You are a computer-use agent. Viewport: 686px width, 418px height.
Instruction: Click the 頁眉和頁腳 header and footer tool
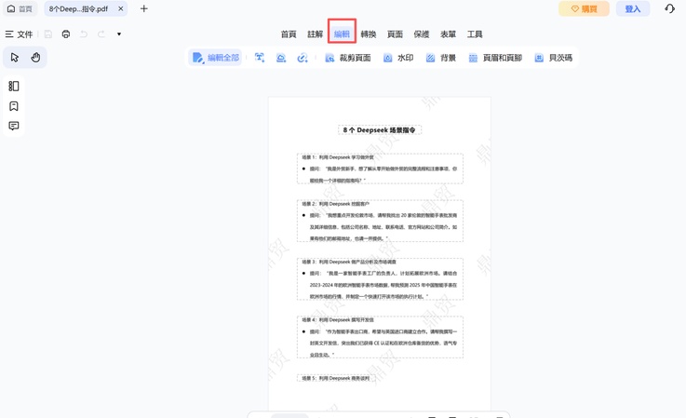coord(495,58)
